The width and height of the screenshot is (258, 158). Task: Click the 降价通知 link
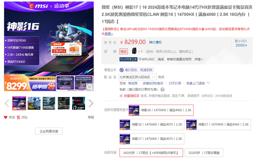pyautogui.click(x=155, y=42)
